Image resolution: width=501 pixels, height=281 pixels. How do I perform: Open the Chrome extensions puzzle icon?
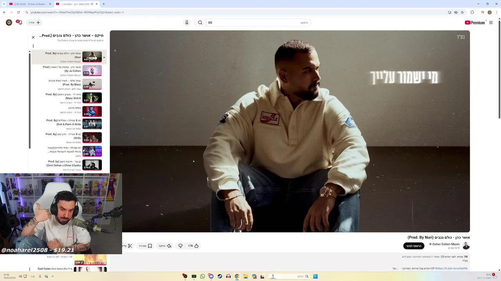tap(472, 12)
